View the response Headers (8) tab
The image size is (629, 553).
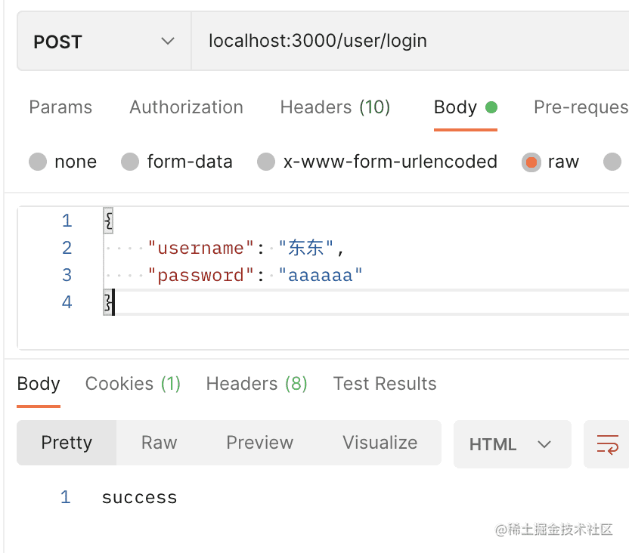click(256, 384)
